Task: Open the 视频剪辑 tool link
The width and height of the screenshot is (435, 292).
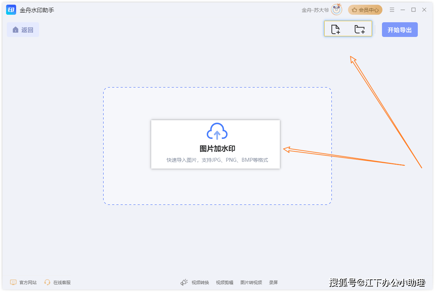Action: coord(225,282)
